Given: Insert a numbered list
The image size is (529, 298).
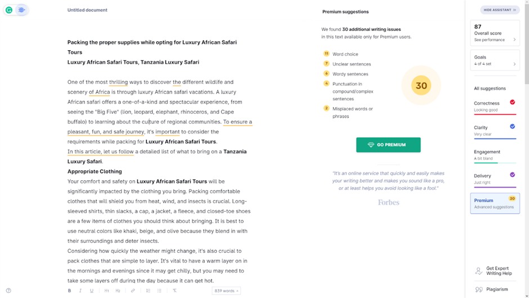Looking at the screenshot, I should pyautogui.click(x=148, y=291).
